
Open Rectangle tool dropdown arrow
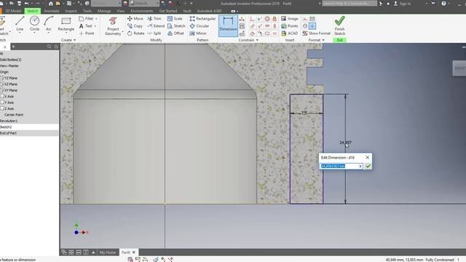[66, 32]
